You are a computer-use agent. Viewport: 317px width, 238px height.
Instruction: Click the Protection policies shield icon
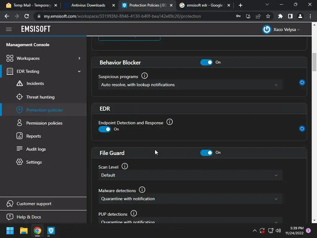(x=20, y=110)
